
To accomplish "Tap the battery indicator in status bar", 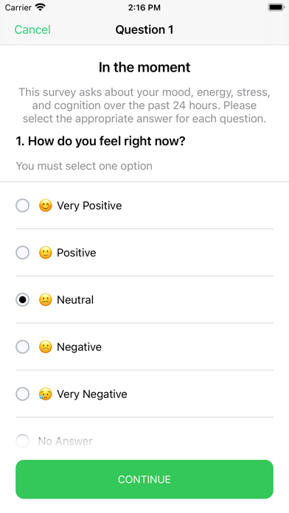I will coord(276,7).
